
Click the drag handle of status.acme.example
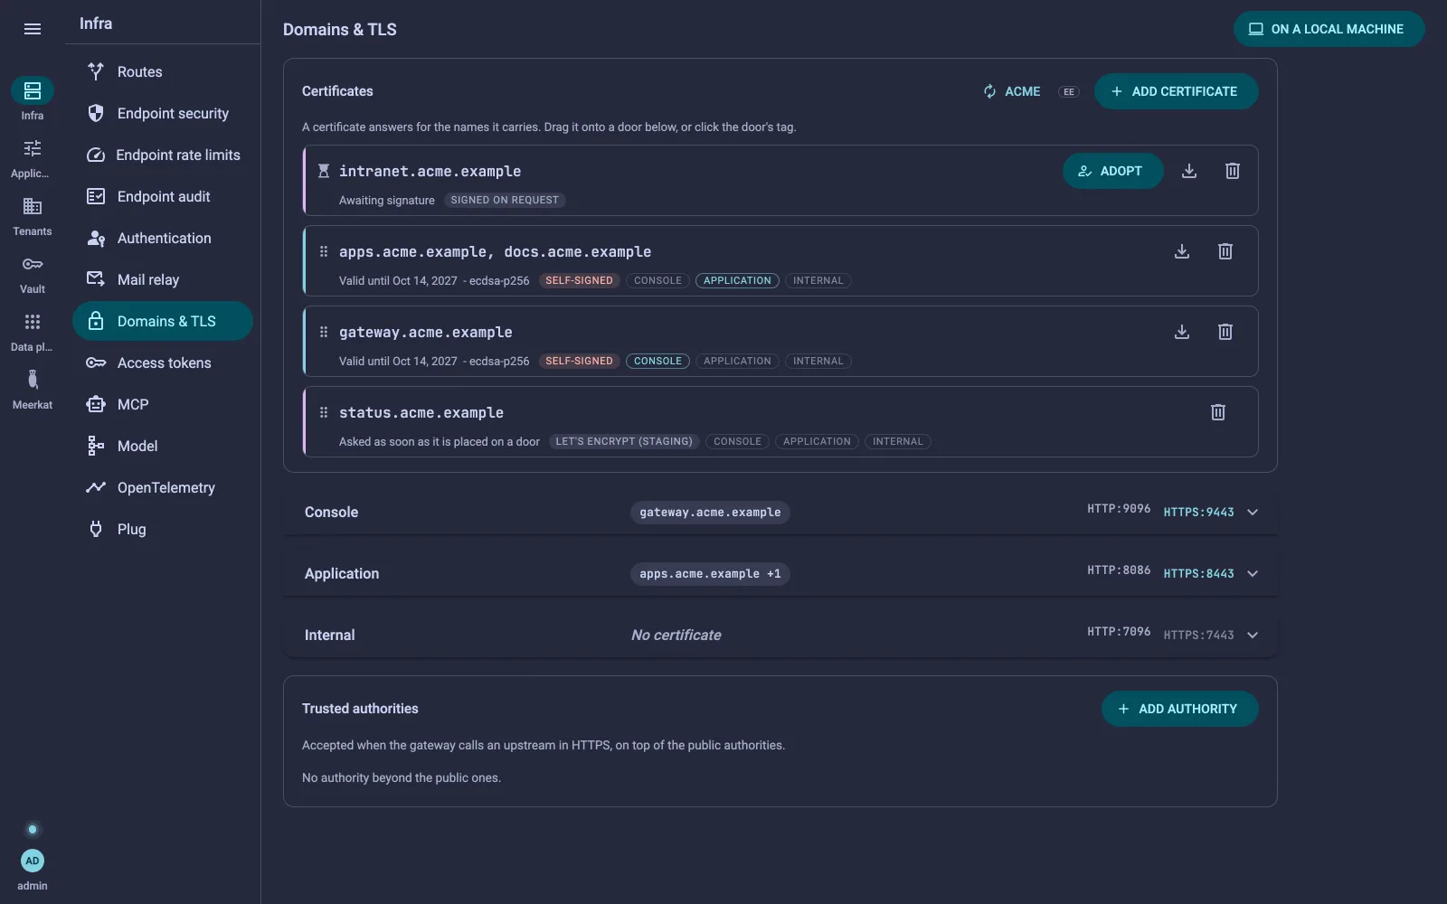tap(324, 412)
